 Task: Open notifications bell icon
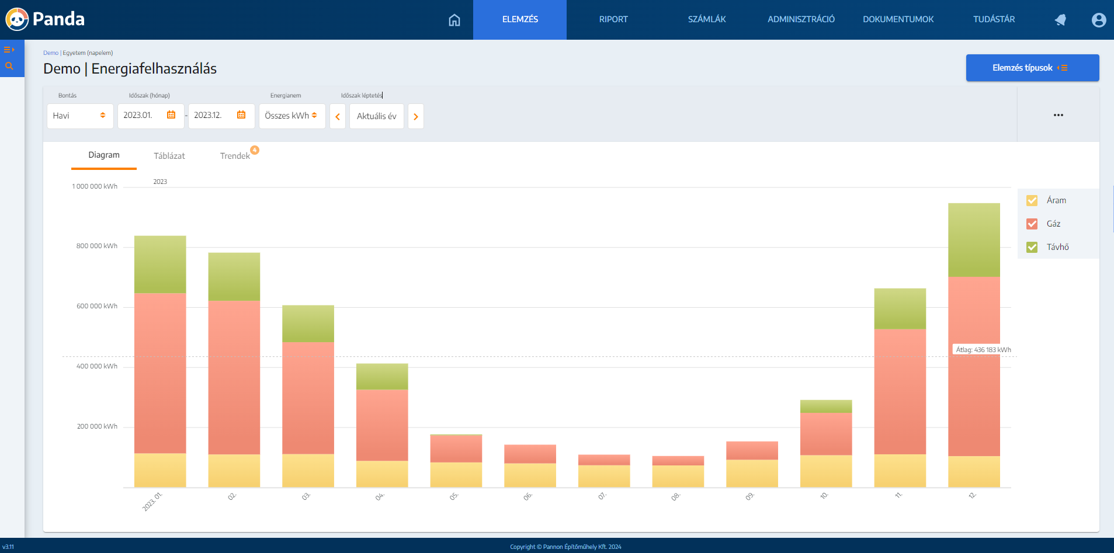pos(1060,20)
